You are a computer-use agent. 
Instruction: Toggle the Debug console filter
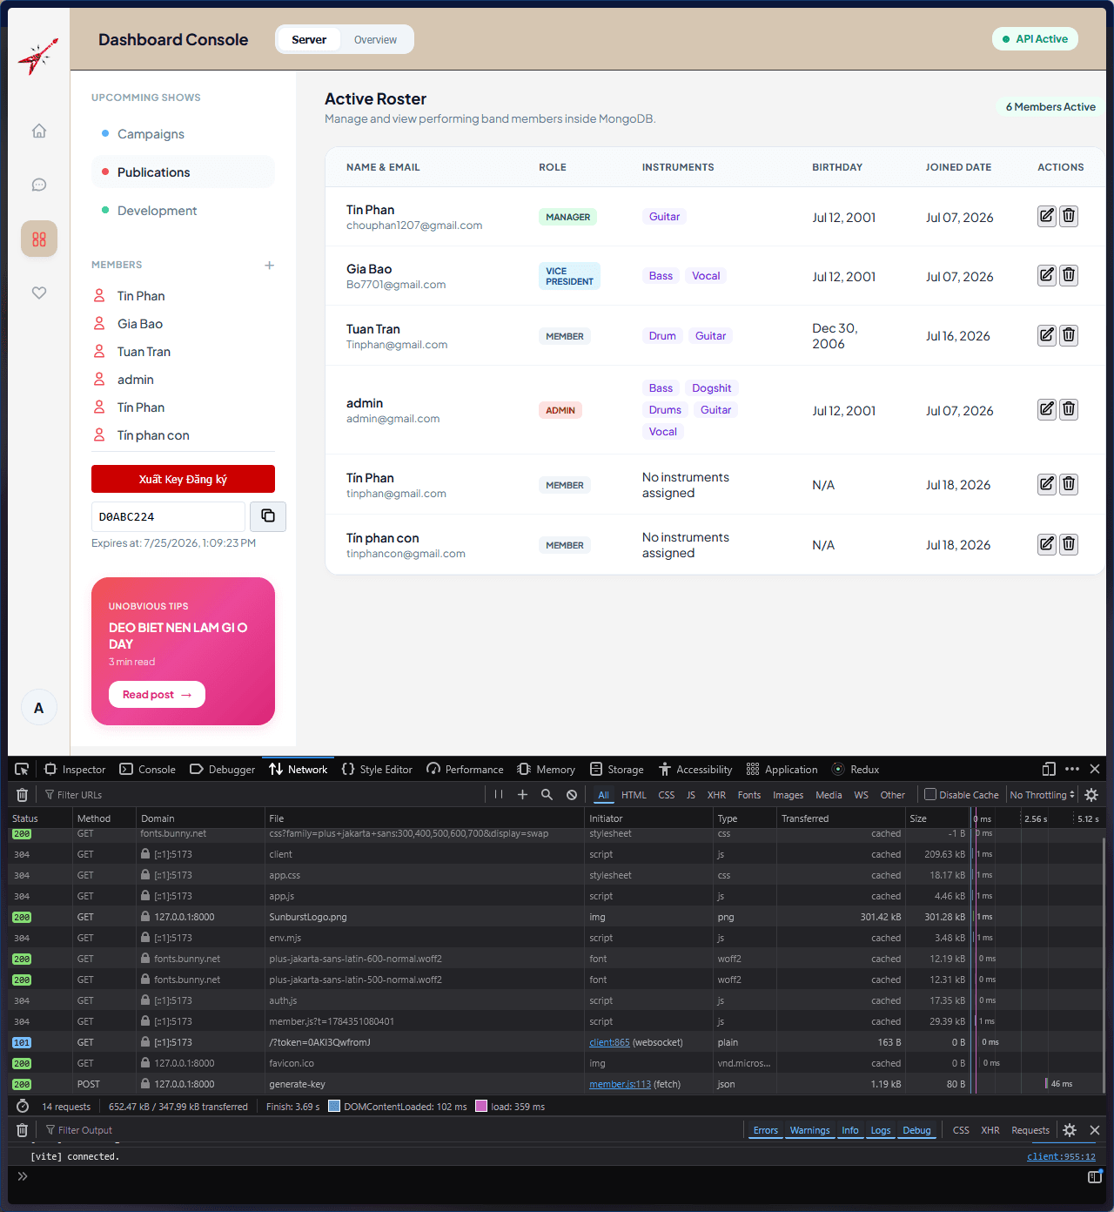(916, 1130)
